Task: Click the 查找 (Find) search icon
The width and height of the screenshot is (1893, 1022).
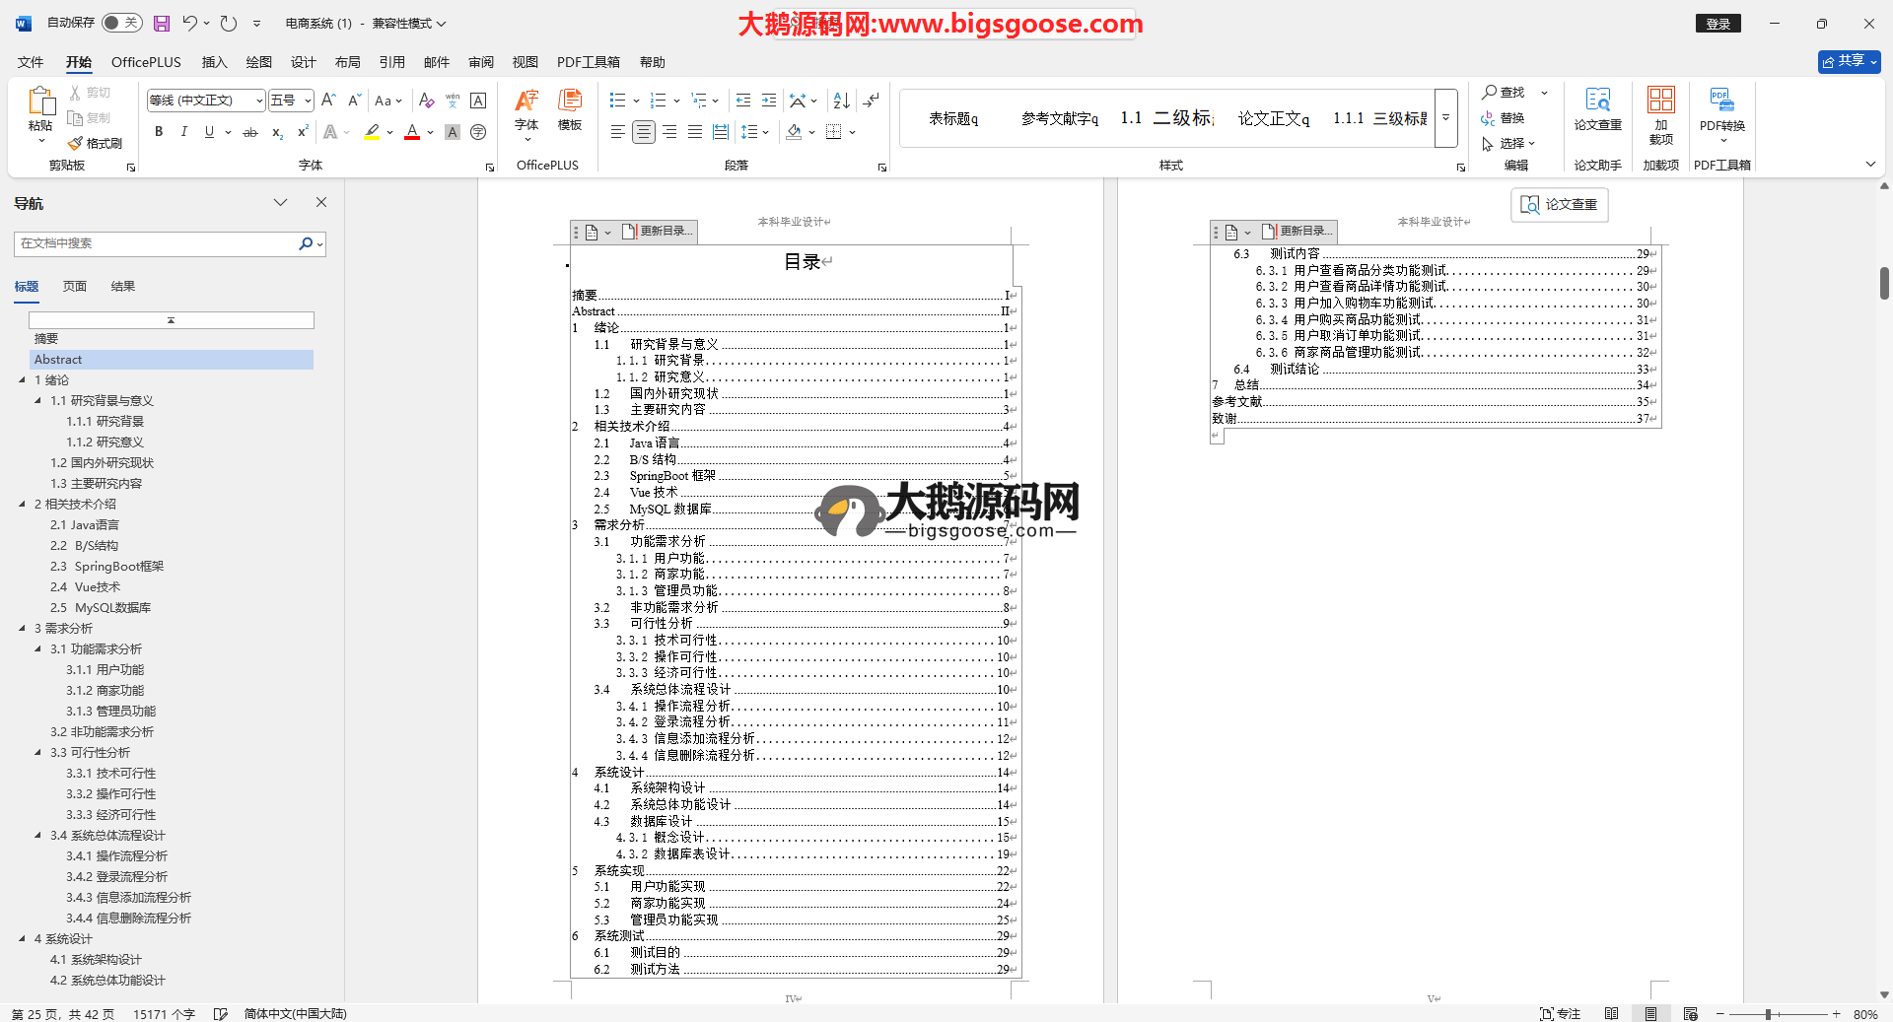Action: (1504, 92)
